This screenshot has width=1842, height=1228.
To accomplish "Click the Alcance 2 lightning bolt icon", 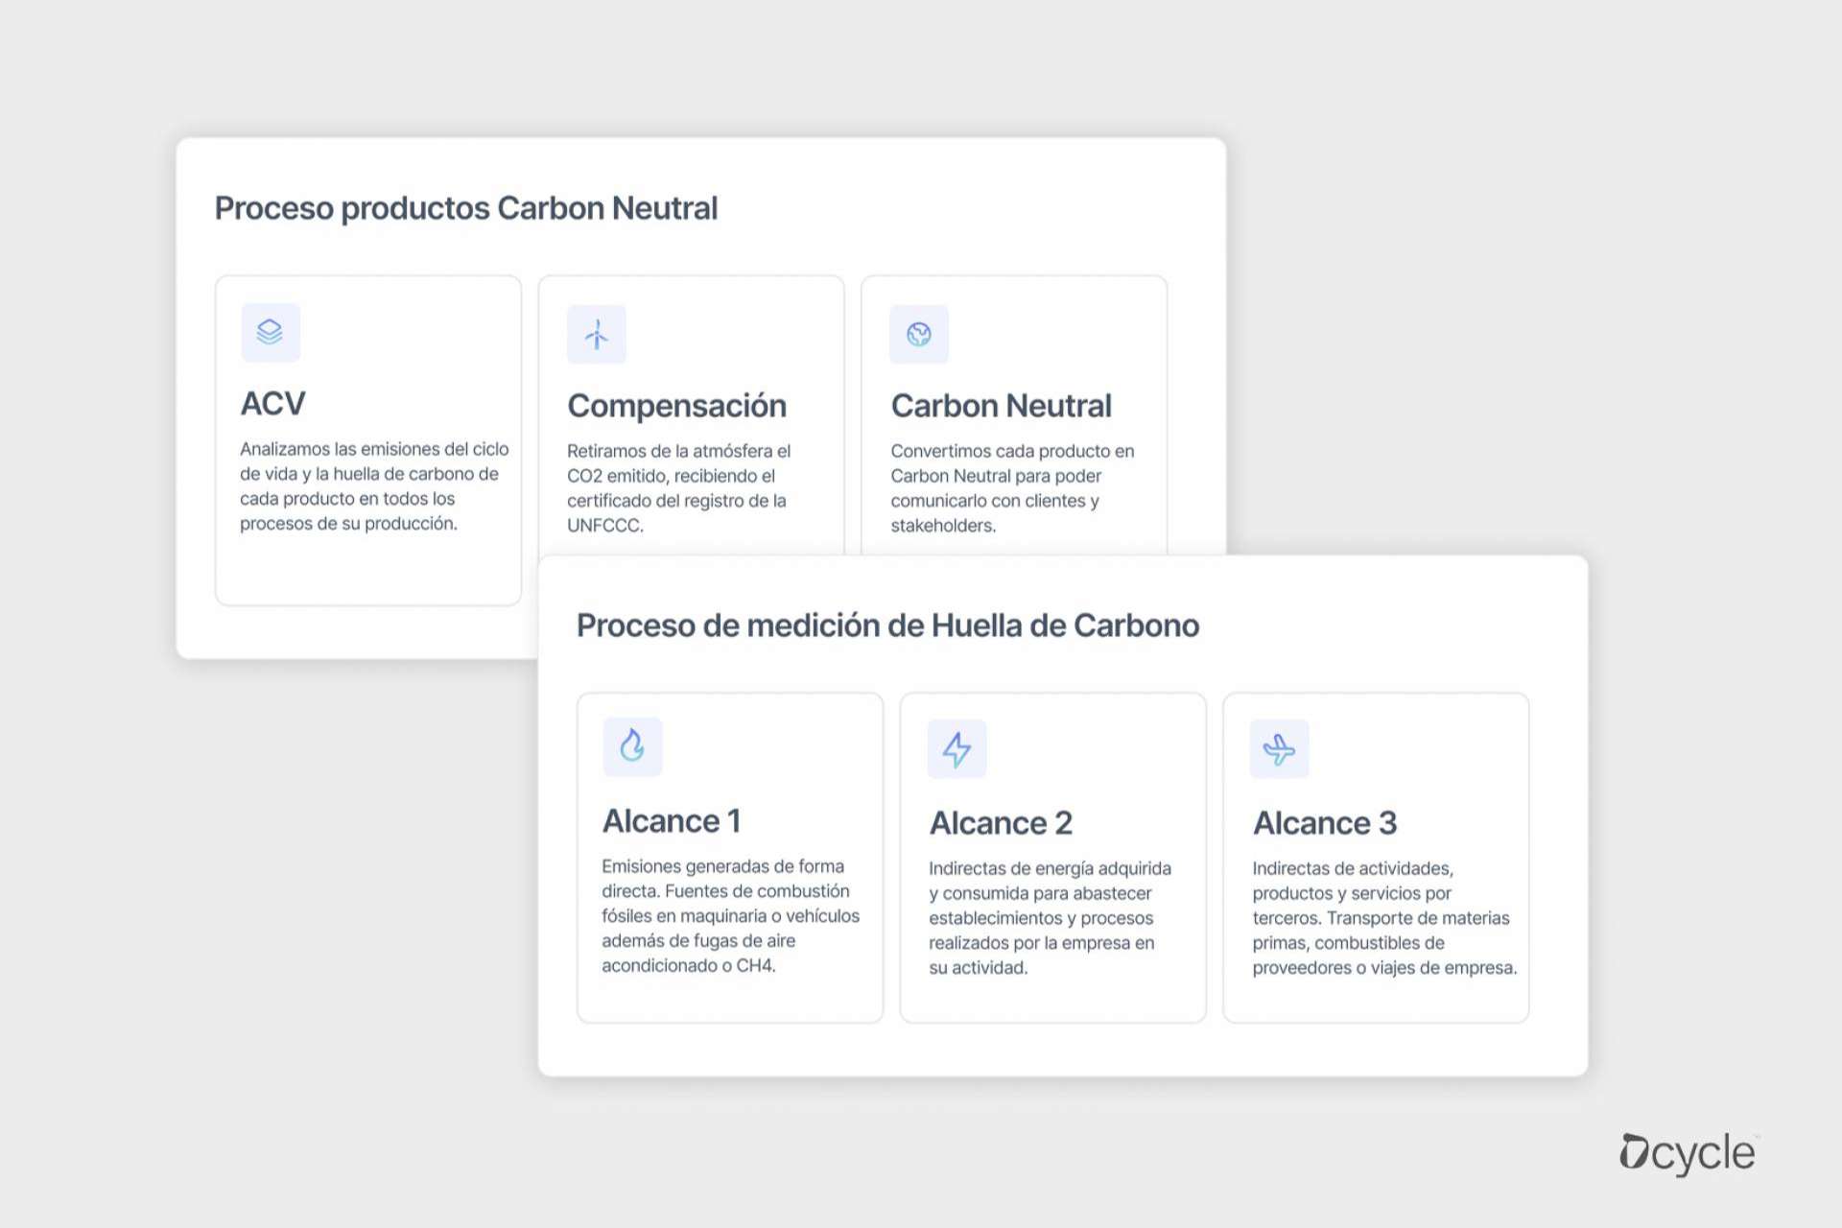I will (956, 748).
